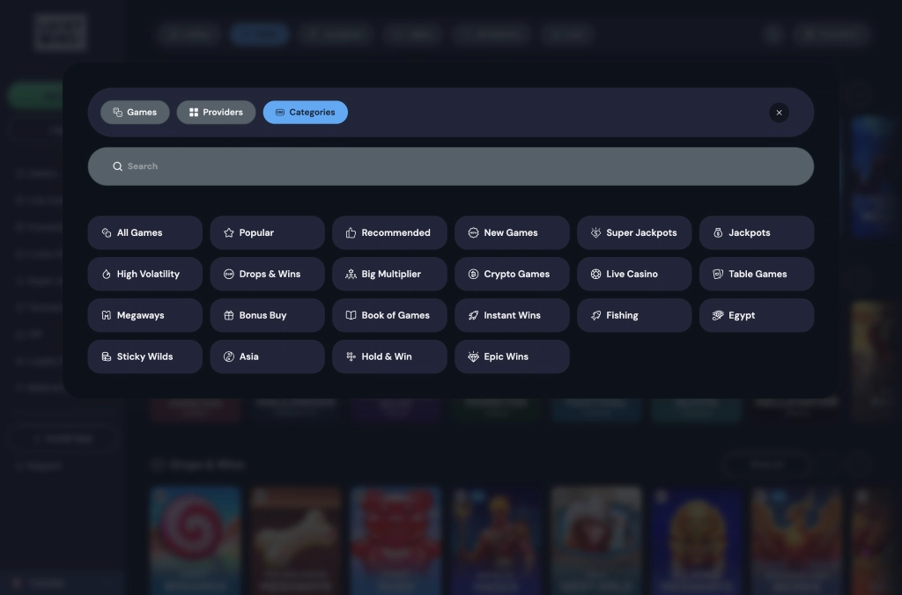The height and width of the screenshot is (595, 902).
Task: Click inside the Search field
Action: (352, 165)
